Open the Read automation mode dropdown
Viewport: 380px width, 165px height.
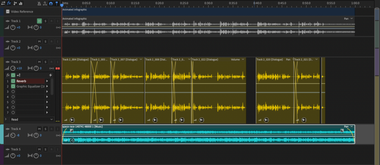tap(30, 119)
